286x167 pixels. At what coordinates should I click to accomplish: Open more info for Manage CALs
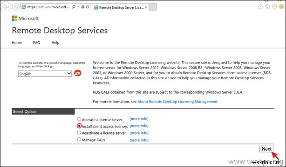(x=139, y=140)
